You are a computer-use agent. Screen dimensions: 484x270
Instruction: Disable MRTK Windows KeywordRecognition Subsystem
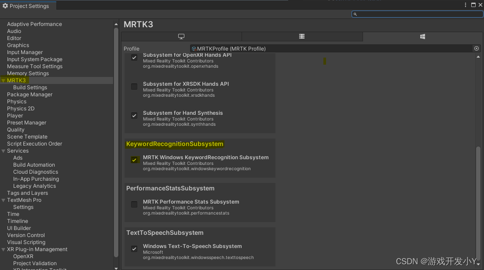(134, 160)
